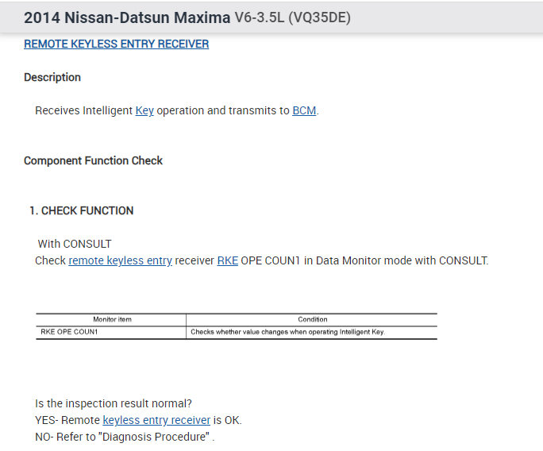Click the "Diagnosis Procedure" reference text
Screen dimensions: 543x451
pos(172,437)
